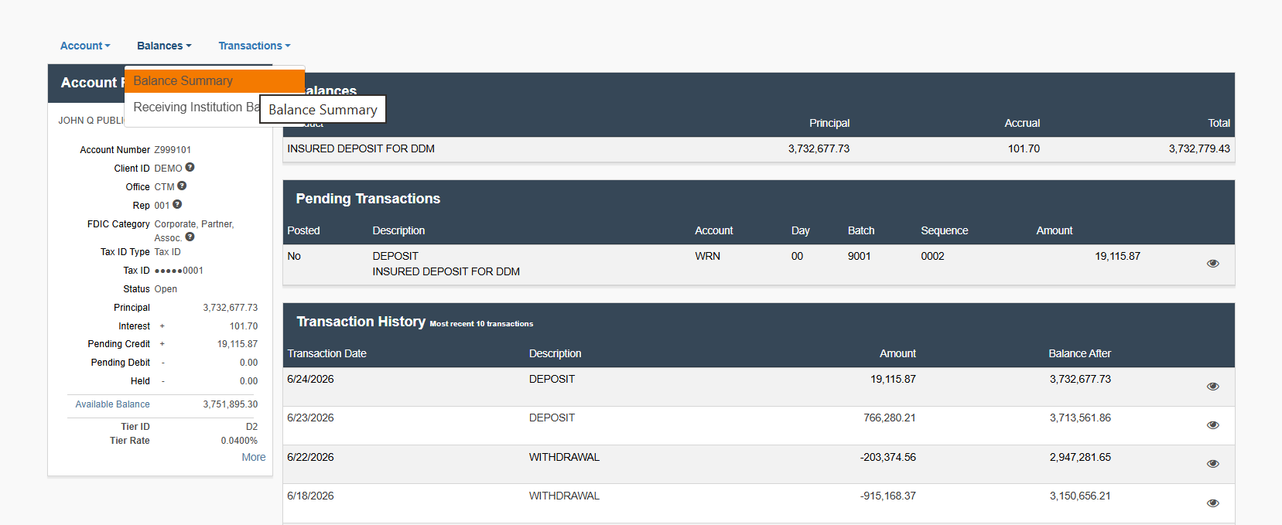Screen dimensions: 1282x525
Task: Click transaction date 6/23/2026
Action: click(310, 418)
